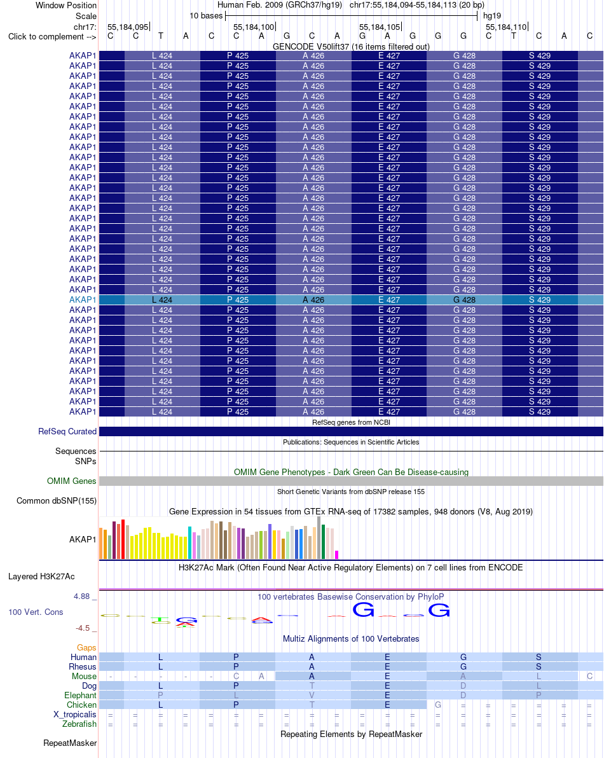The image size is (604, 758).
Task: Open GENCODE V50lift37 track title
Action: tap(351, 46)
